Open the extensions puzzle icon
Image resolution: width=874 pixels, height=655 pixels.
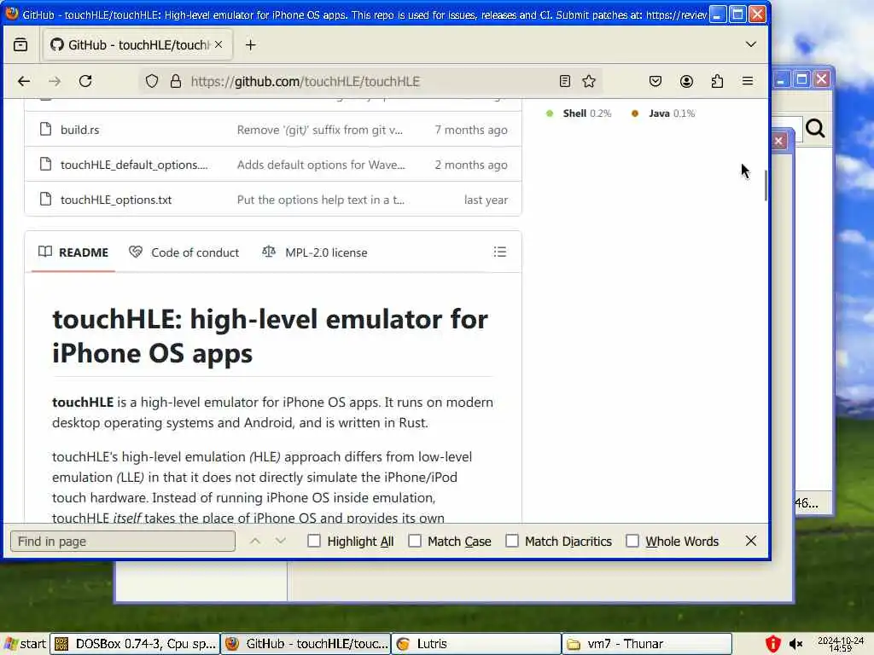[717, 81]
